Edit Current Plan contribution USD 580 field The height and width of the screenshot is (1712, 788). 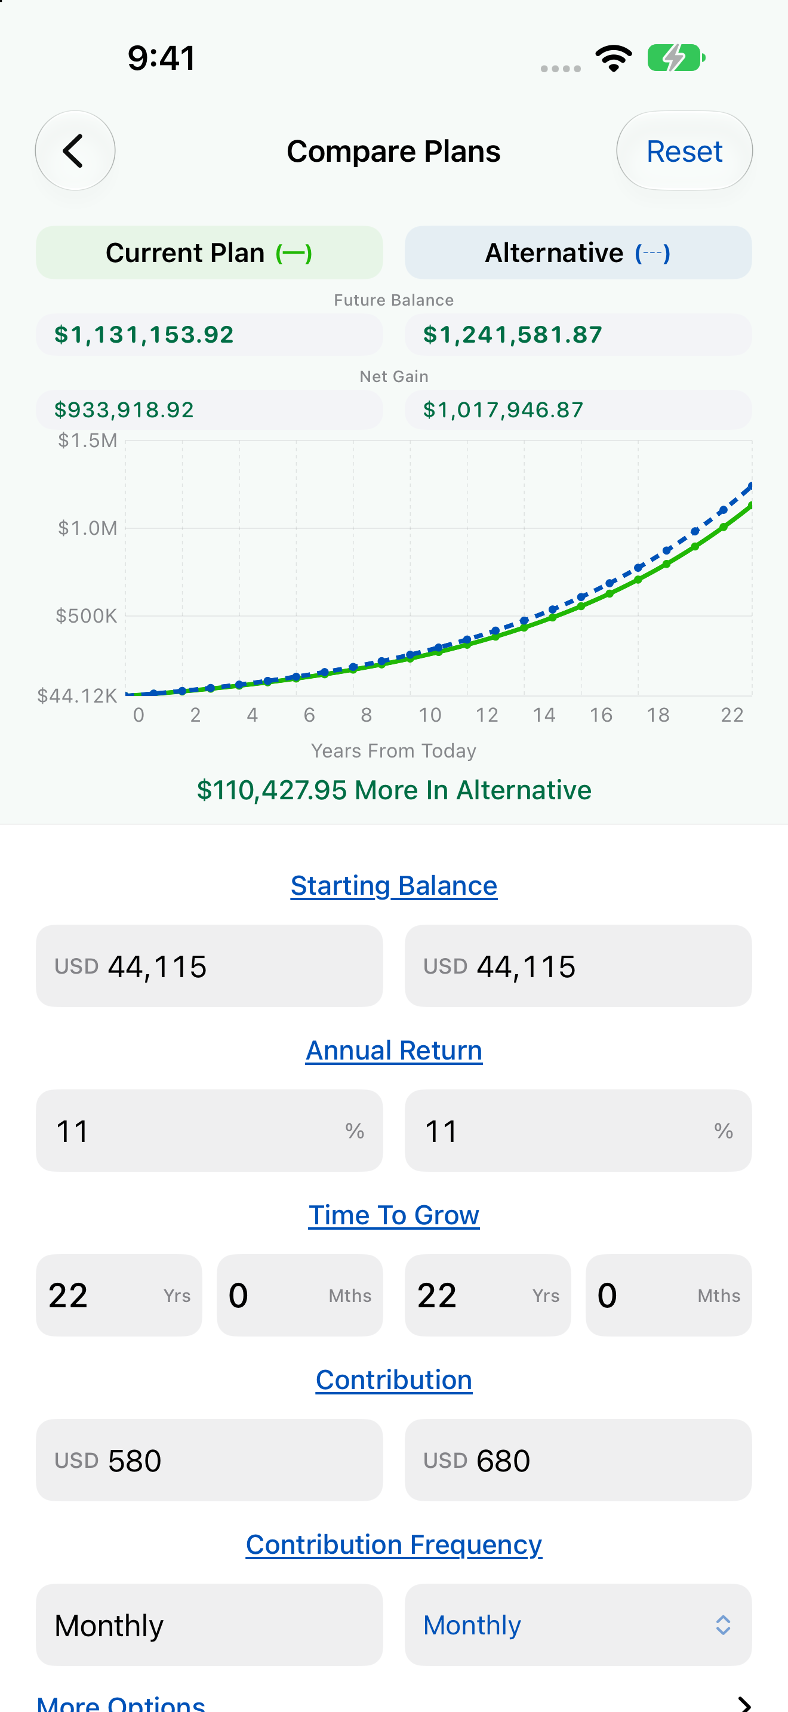click(x=210, y=1460)
